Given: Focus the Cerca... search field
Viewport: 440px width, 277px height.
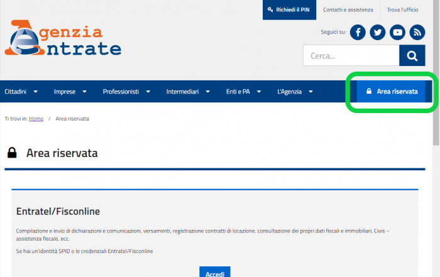Looking at the screenshot, I should pos(351,55).
